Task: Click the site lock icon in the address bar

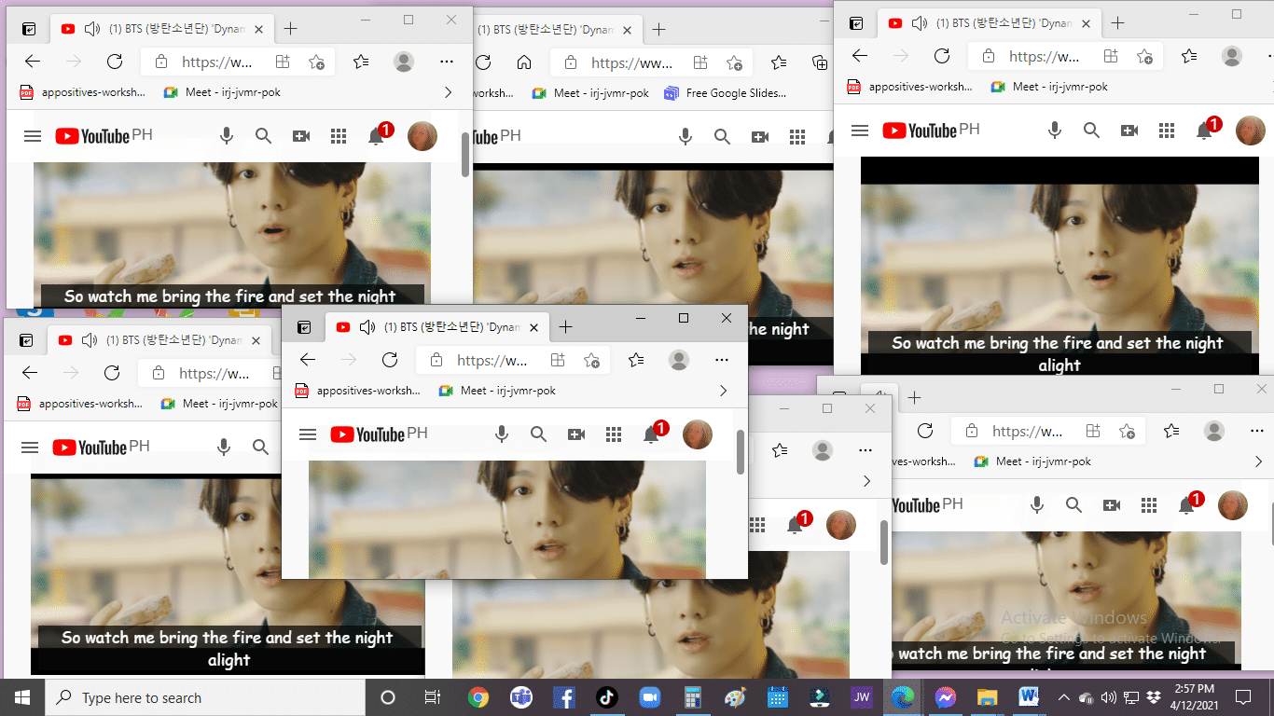Action: [x=436, y=359]
